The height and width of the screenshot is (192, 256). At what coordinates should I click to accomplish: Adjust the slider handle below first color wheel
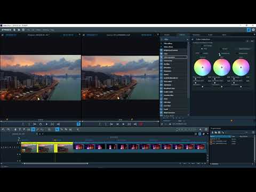tap(203, 87)
